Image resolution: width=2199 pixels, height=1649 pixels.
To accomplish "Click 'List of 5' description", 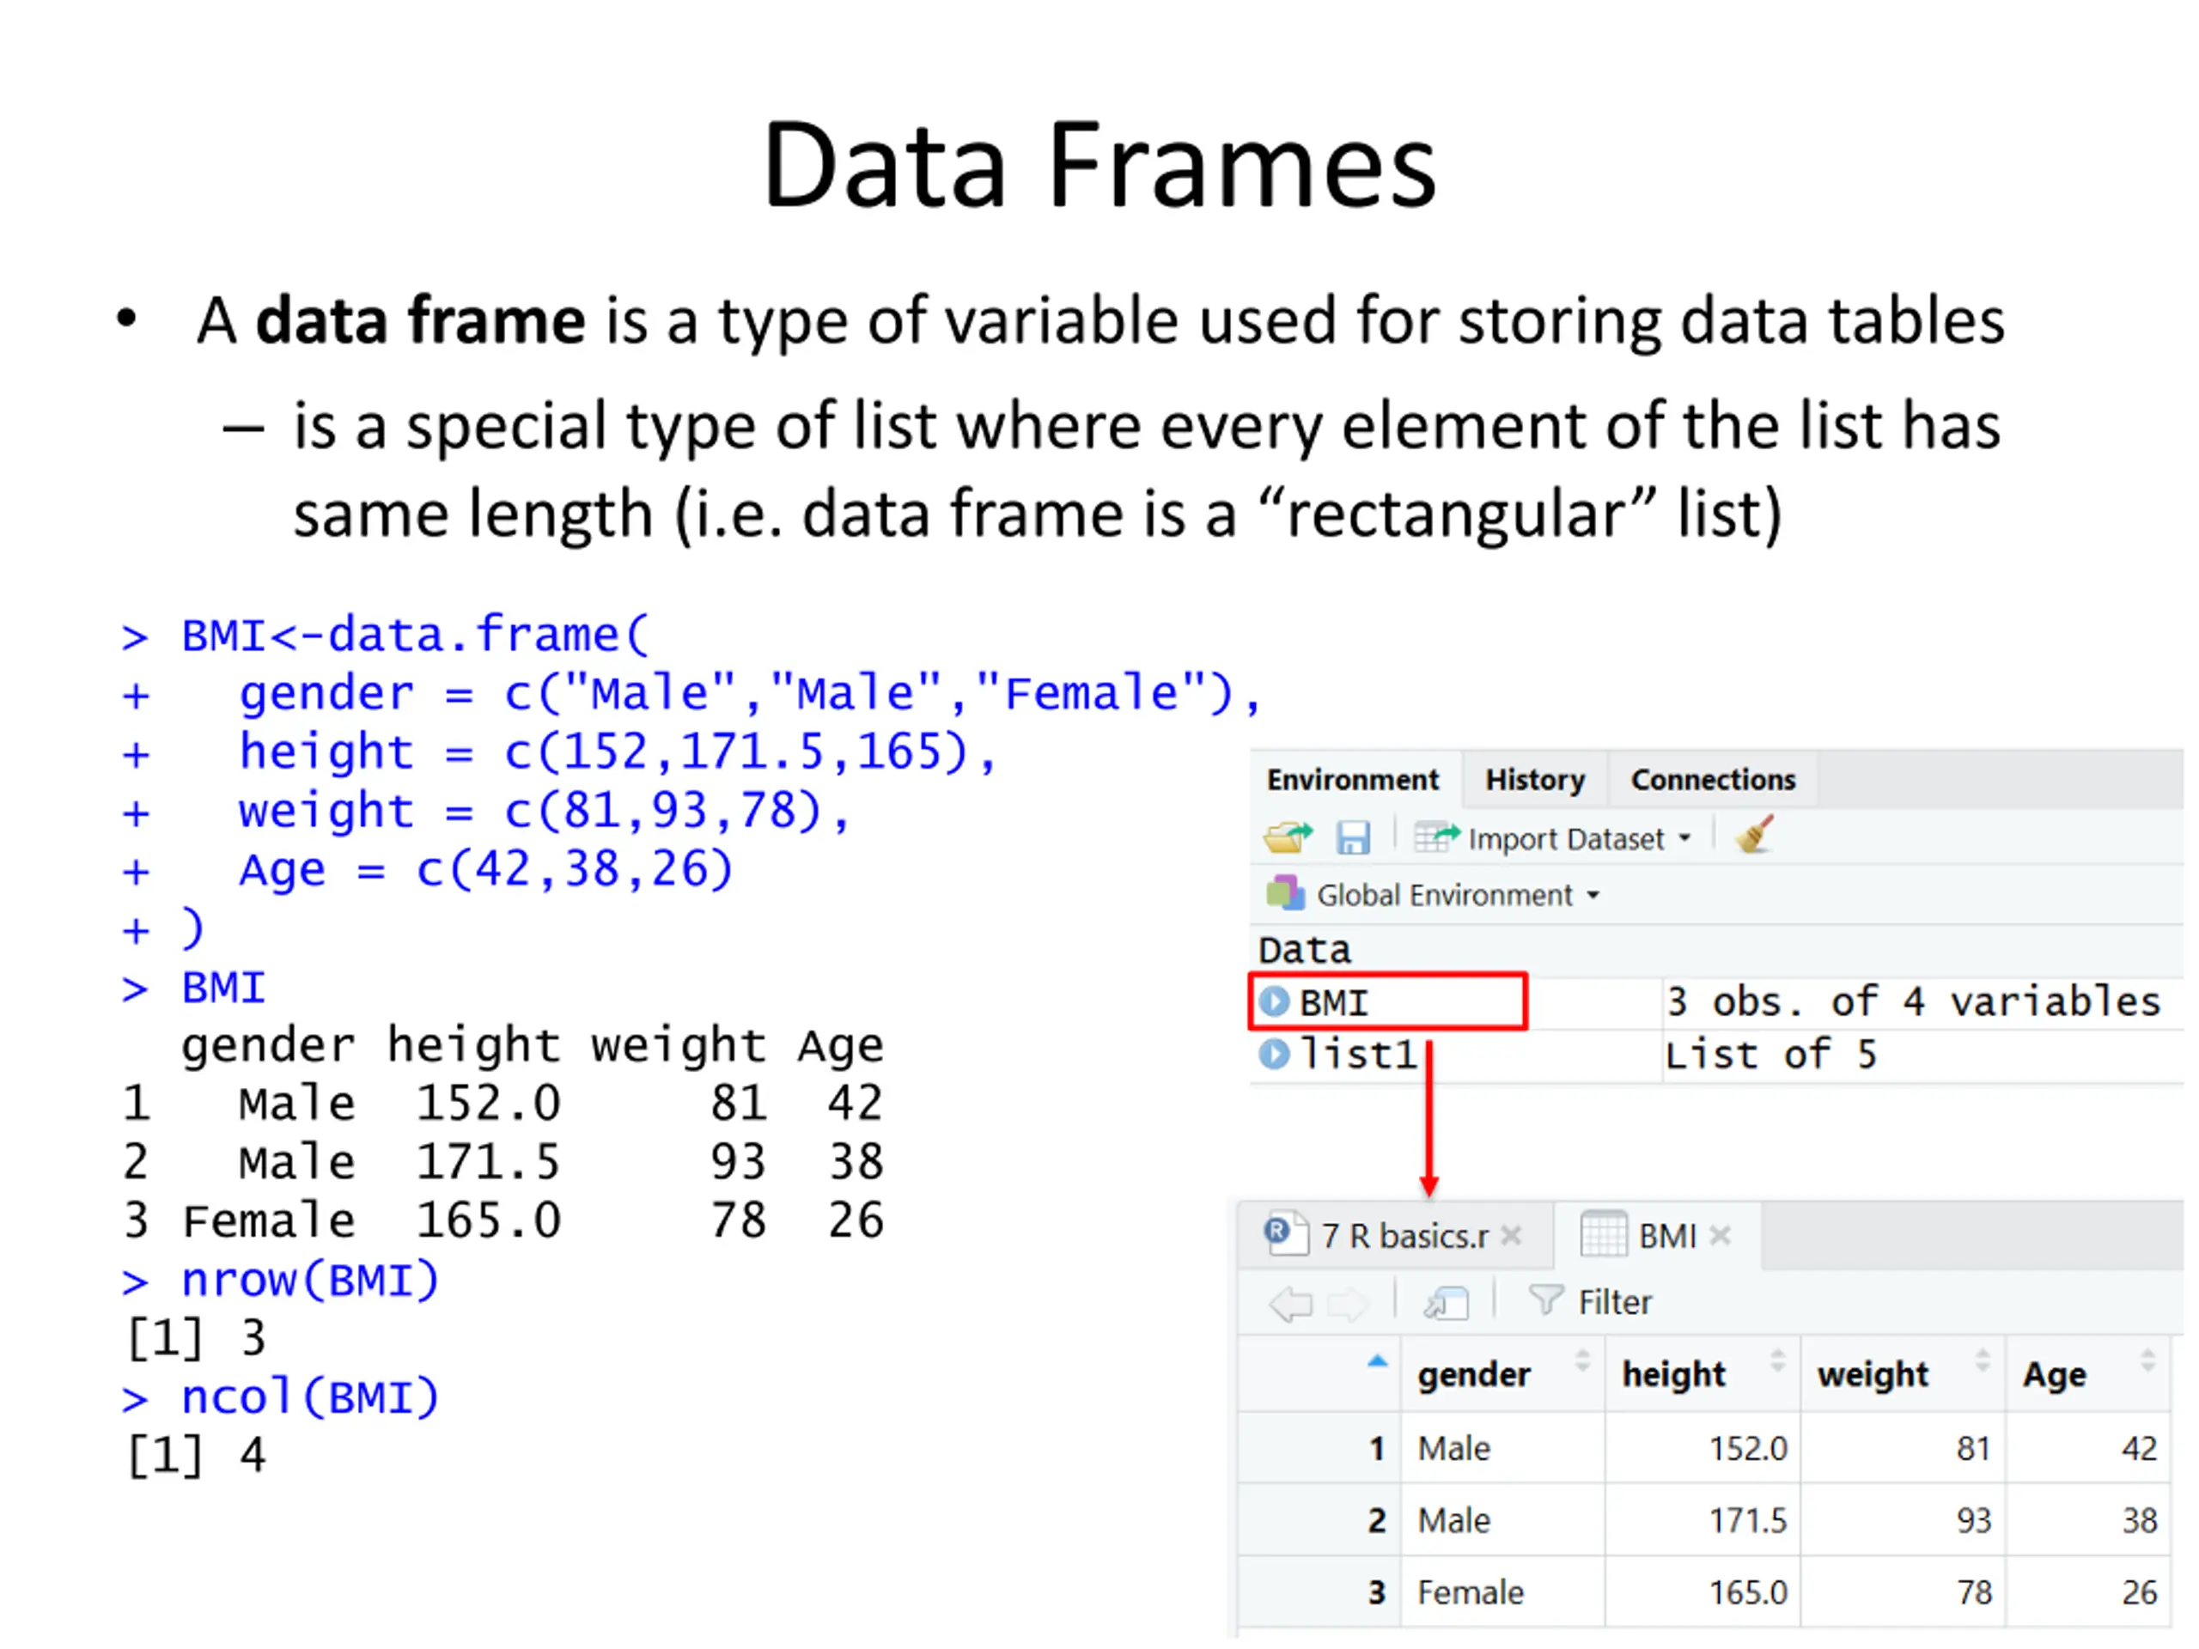I will 1770,1055.
